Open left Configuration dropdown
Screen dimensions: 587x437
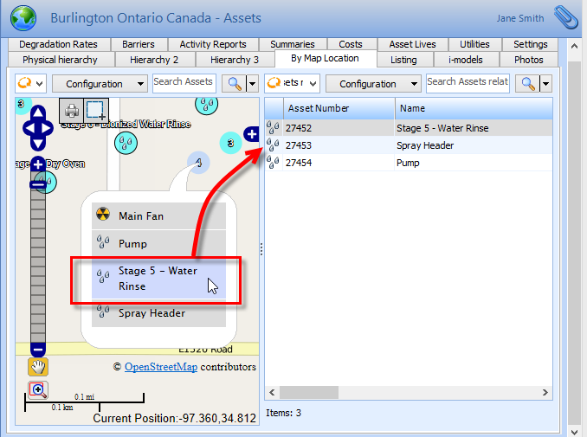click(100, 84)
